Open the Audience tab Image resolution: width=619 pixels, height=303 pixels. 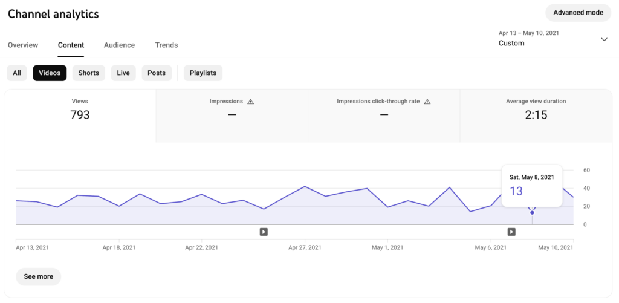click(x=119, y=45)
